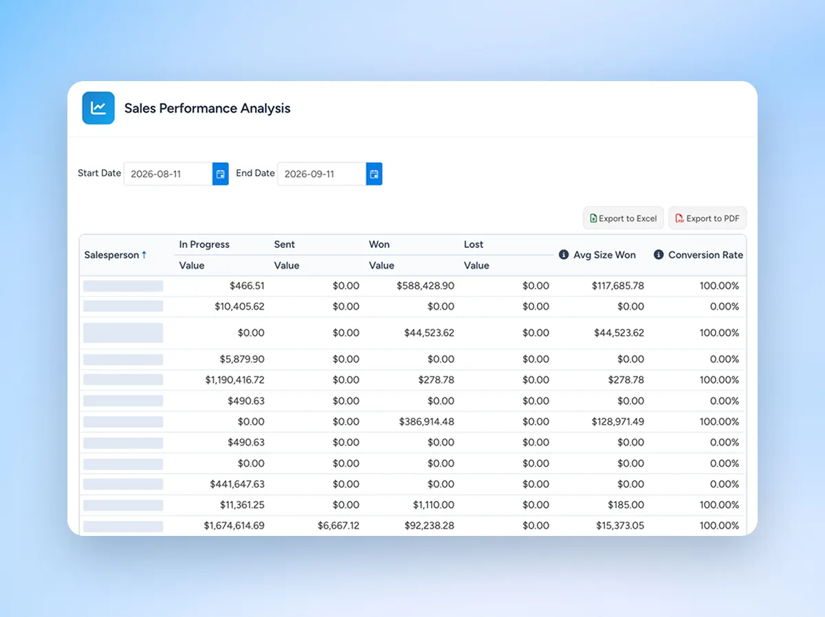
Task: Click the In Progress column header
Action: [204, 245]
